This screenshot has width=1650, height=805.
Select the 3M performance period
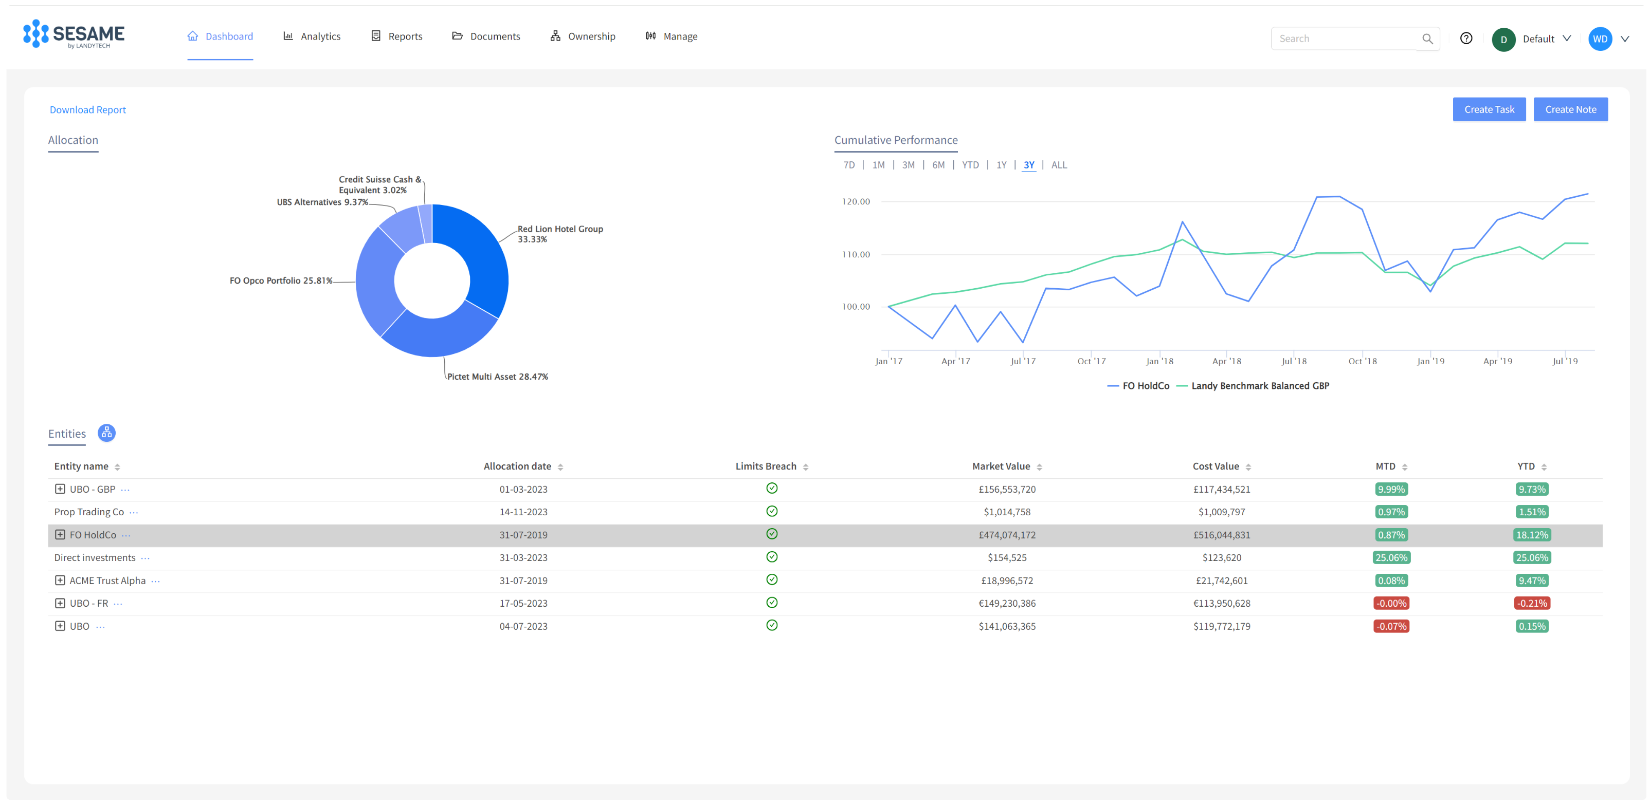coord(908,165)
